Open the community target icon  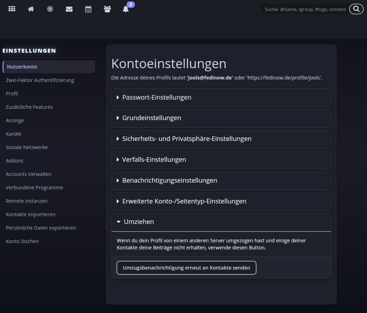point(50,9)
